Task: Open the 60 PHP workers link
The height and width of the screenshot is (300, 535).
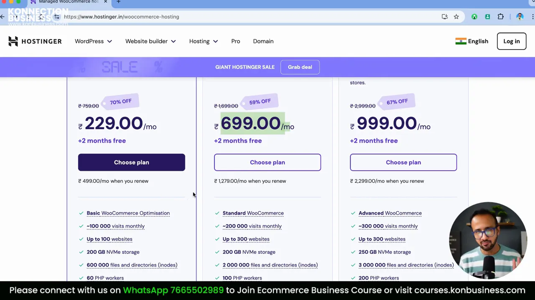Action: coord(105,278)
